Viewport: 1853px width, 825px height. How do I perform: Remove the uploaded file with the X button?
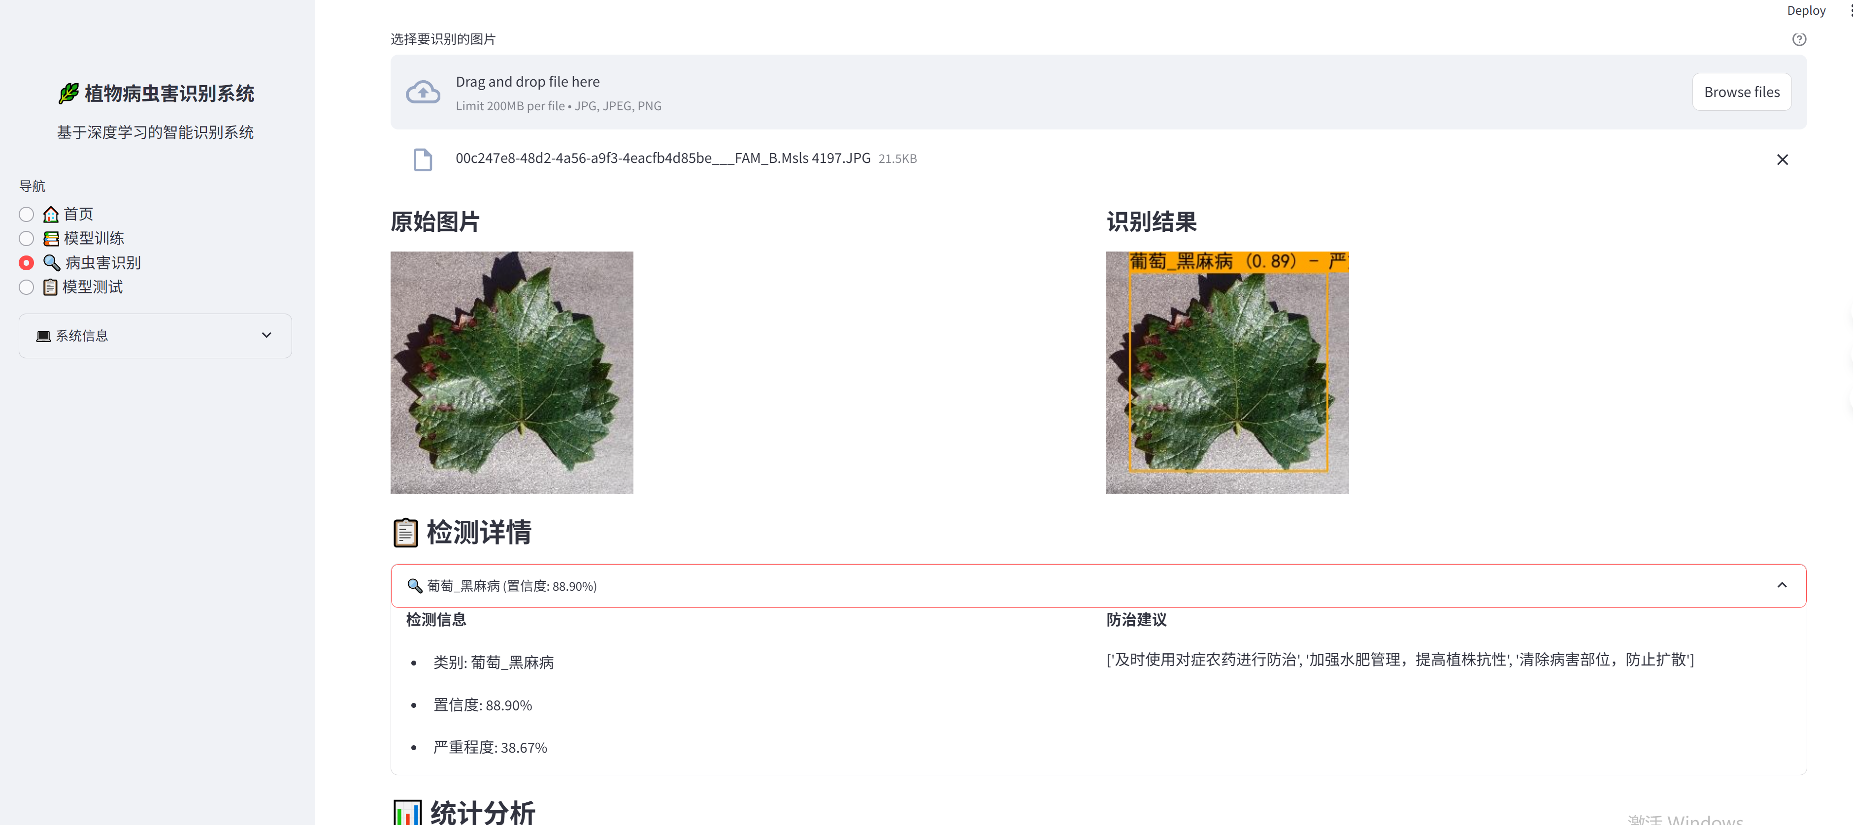pos(1783,159)
